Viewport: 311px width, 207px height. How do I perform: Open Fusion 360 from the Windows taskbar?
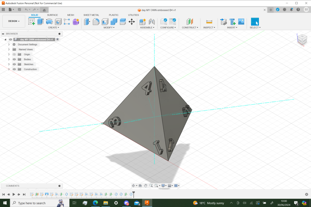click(147, 203)
